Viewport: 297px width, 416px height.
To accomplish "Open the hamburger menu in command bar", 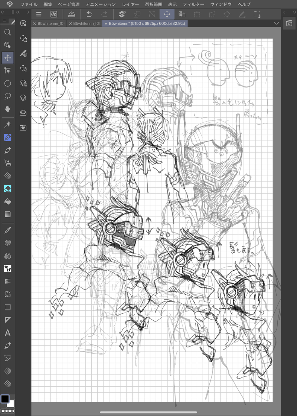I will [x=39, y=14].
